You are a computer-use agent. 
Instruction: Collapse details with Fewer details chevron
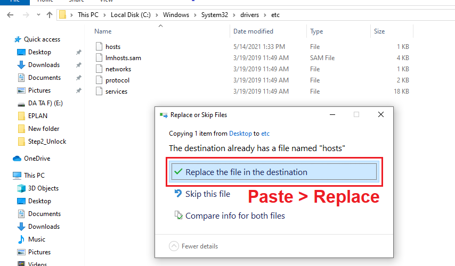click(174, 246)
